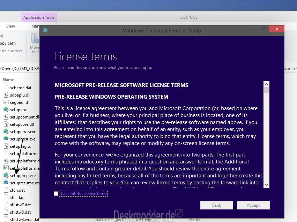Click the setup.exe file icon
The height and width of the screenshot is (222, 297).
[6, 109]
